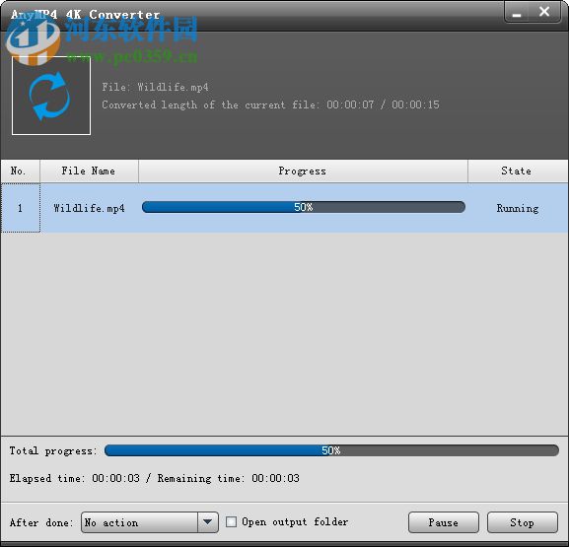Screen dimensions: 569x547
Task: Open the After done dropdown arrow
Action: pos(208,522)
